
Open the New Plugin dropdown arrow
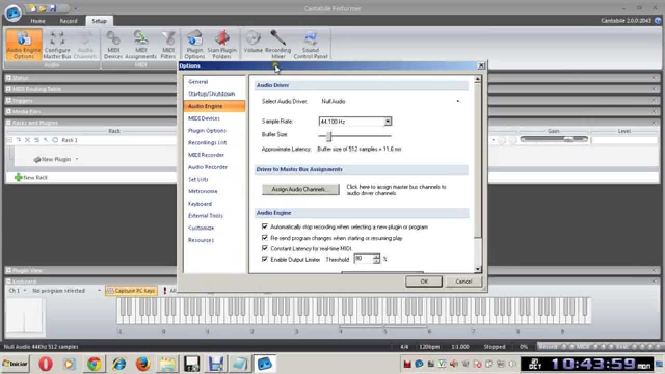click(x=76, y=159)
